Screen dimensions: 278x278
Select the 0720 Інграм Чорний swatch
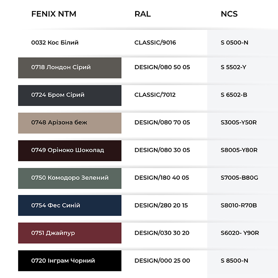(70, 261)
